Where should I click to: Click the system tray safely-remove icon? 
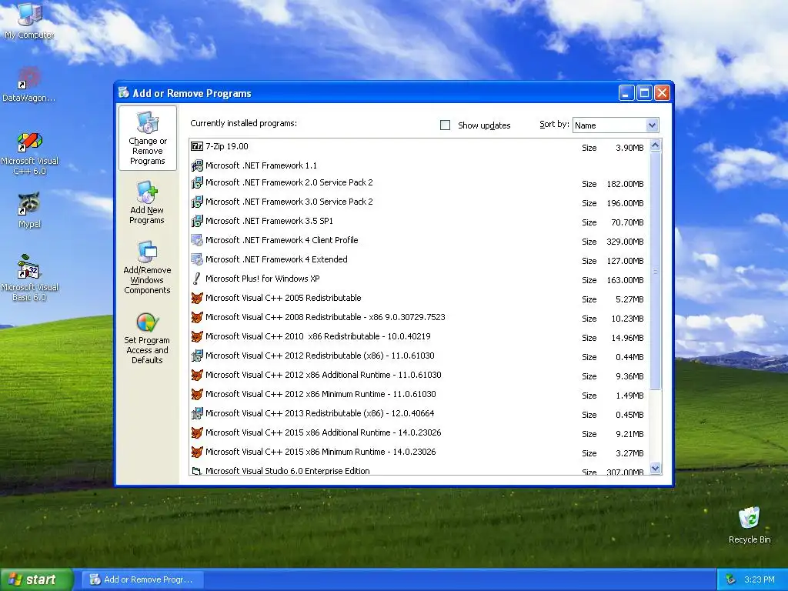pyautogui.click(x=730, y=579)
